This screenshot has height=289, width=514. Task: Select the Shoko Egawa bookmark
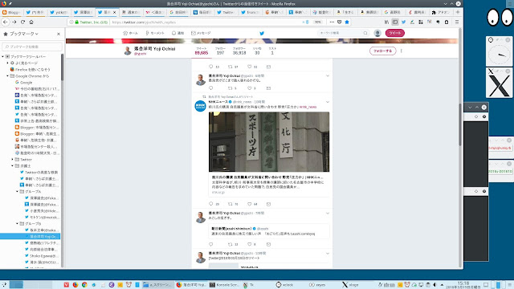click(x=42, y=255)
